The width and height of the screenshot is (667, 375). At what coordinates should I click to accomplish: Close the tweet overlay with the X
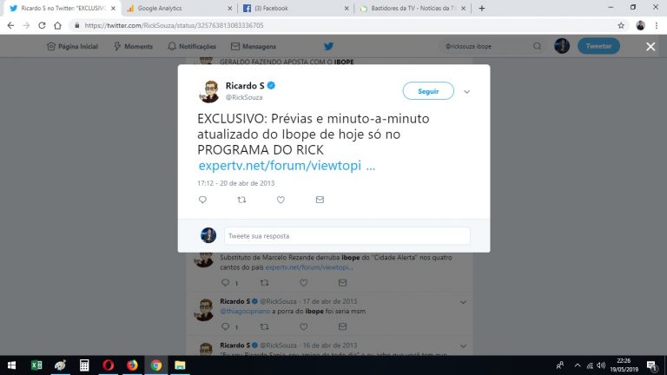(x=650, y=46)
